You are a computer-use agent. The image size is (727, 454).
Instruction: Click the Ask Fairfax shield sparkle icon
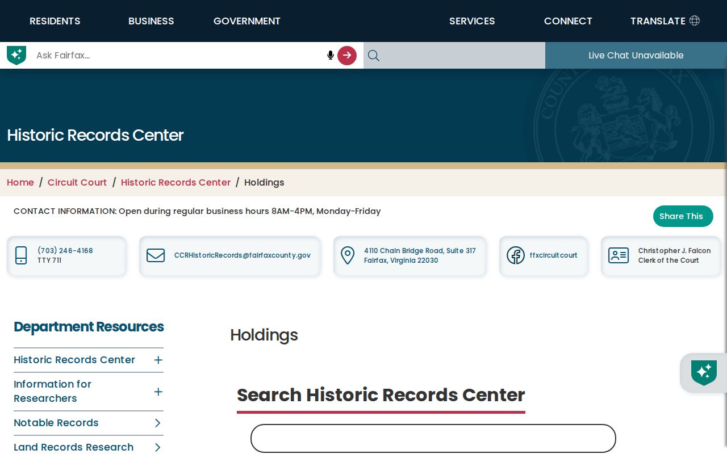16,55
